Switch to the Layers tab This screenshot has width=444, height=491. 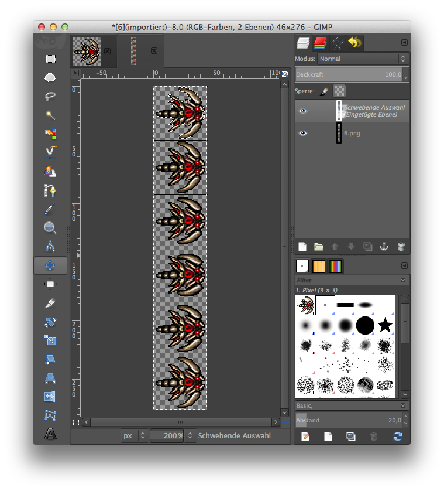(x=303, y=43)
